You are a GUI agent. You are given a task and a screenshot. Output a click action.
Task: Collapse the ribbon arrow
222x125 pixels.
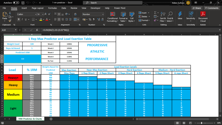(x=220, y=25)
